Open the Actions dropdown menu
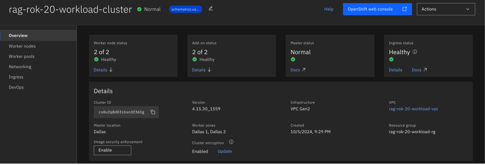Image resolution: width=485 pixels, height=165 pixels. coord(446,9)
